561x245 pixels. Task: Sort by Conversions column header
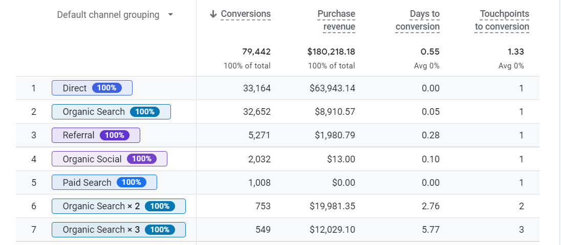tap(246, 14)
